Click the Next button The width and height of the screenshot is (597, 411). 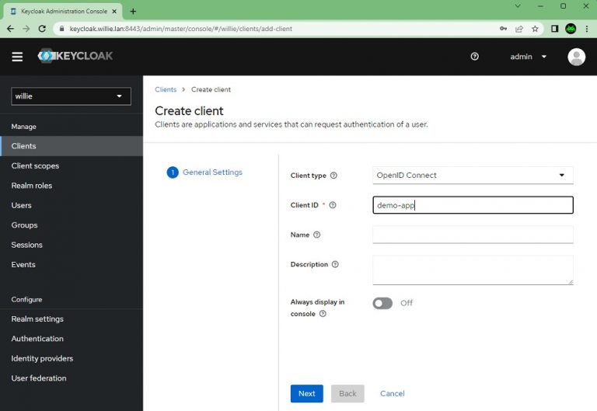click(307, 393)
